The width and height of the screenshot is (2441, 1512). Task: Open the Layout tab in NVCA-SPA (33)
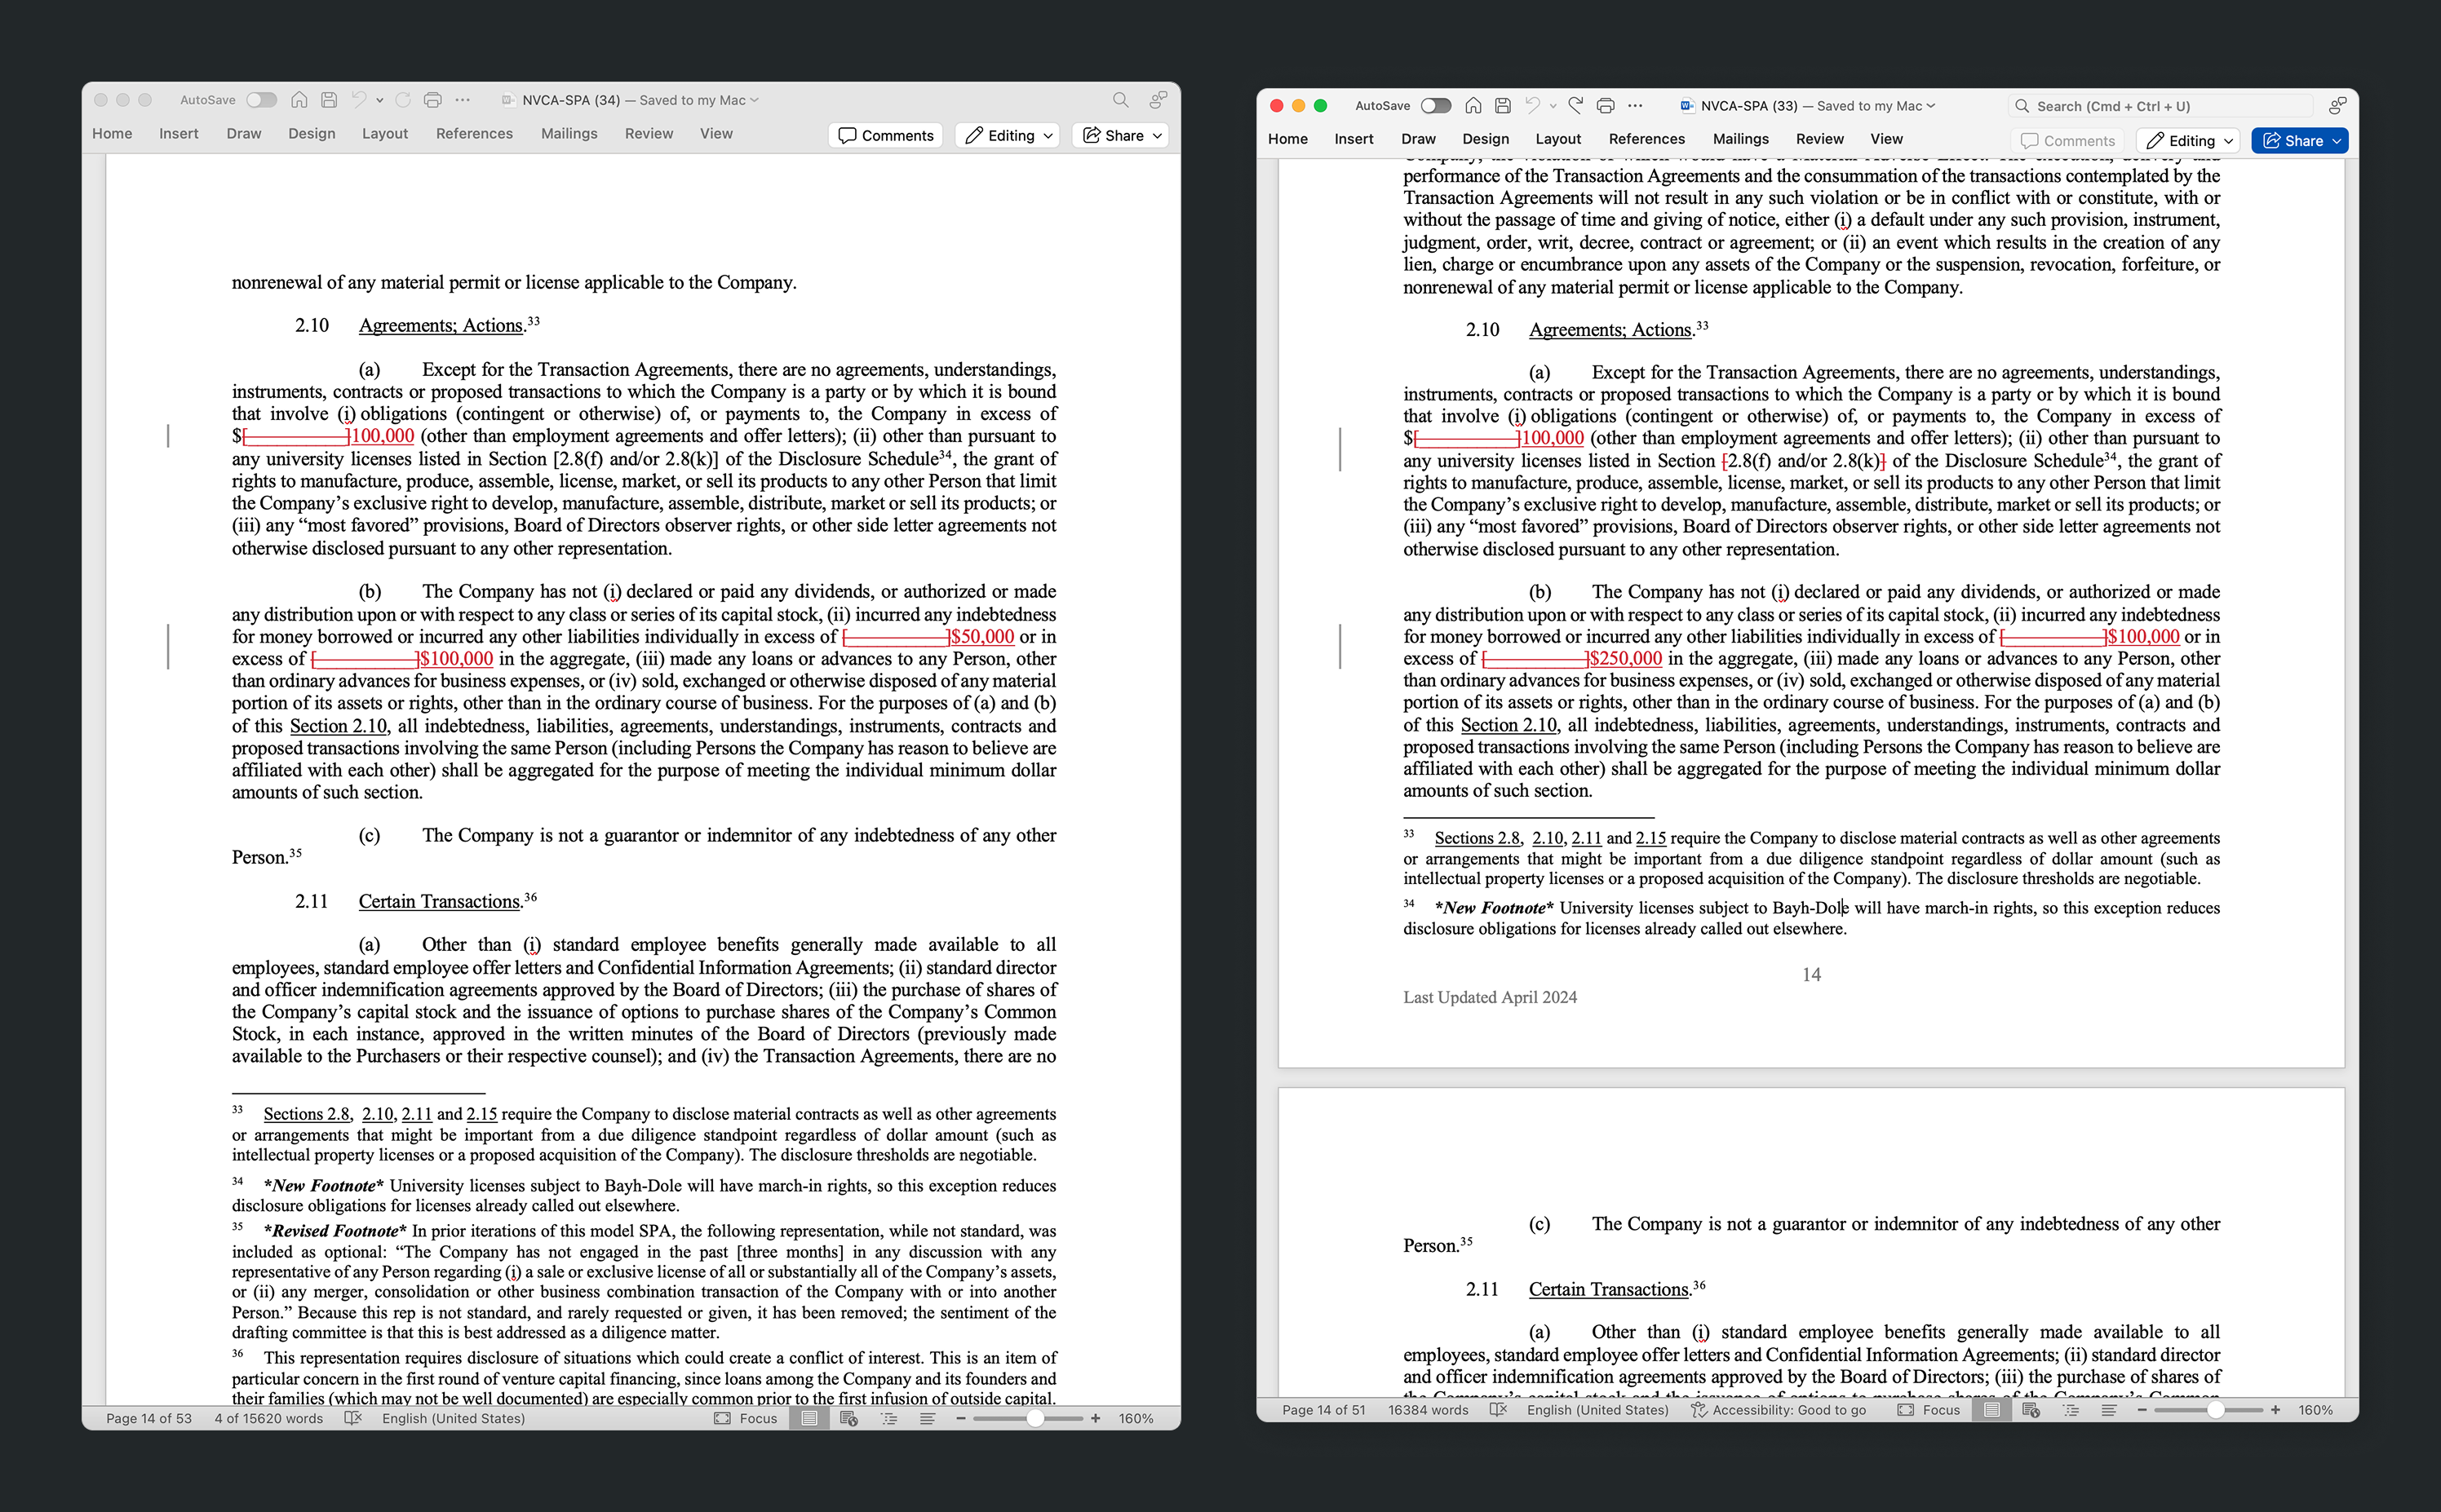pyautogui.click(x=1558, y=139)
